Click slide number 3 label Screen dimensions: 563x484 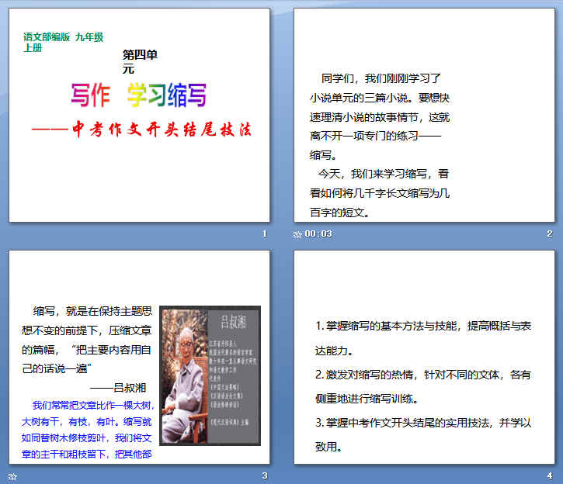tap(265, 475)
